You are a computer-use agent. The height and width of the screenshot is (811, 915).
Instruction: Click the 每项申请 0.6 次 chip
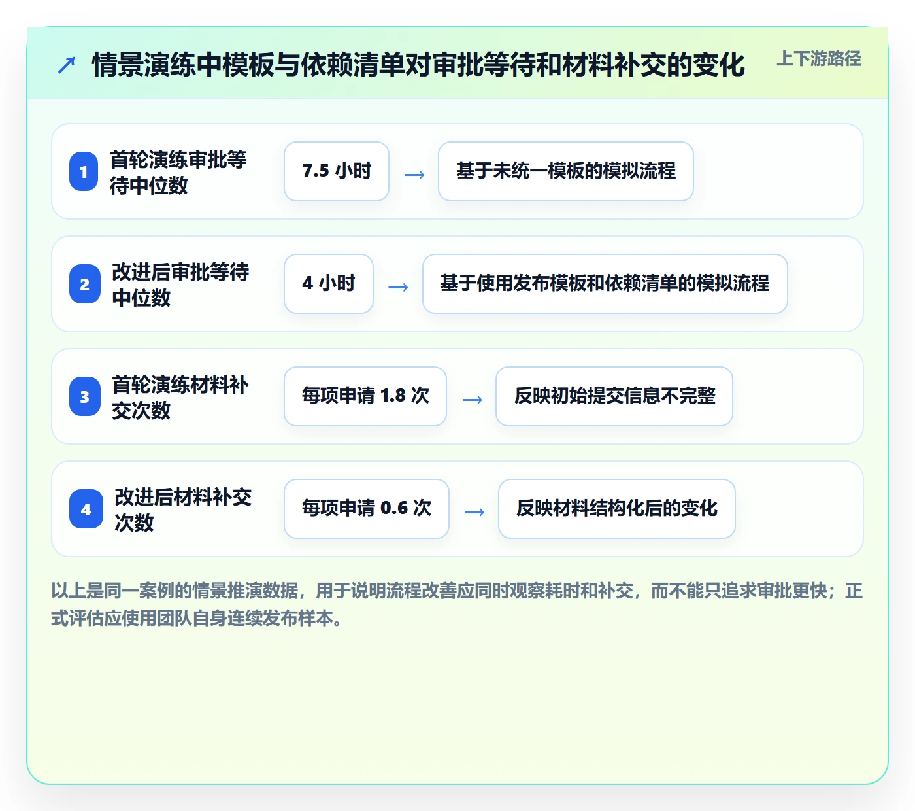[367, 509]
